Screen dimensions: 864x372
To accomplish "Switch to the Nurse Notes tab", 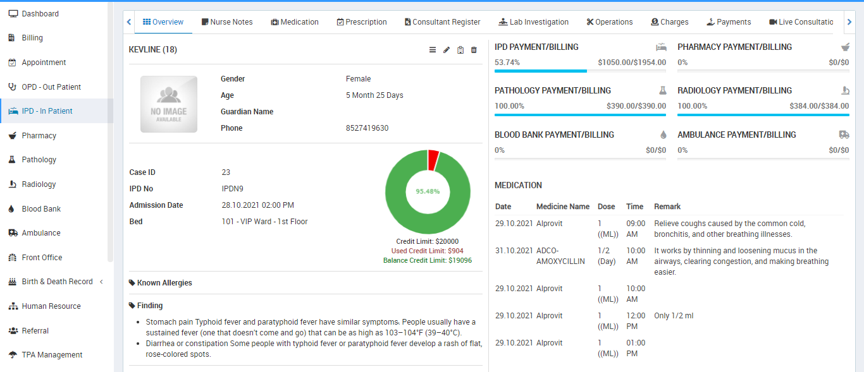I will (x=227, y=22).
